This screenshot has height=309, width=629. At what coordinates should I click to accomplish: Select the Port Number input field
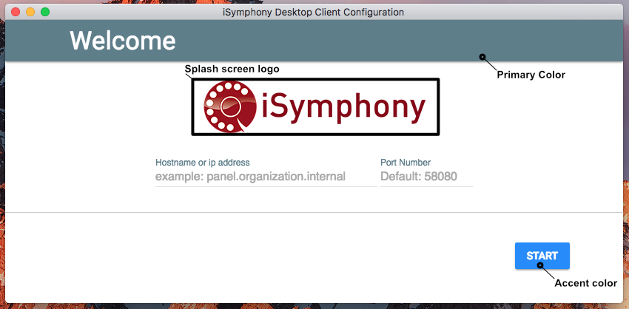(x=426, y=177)
